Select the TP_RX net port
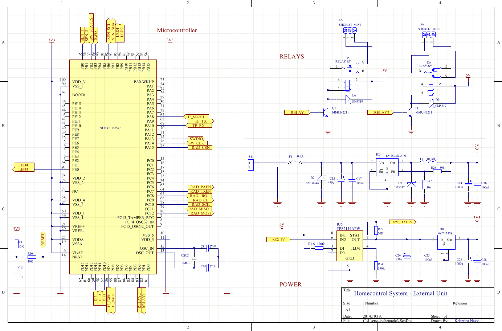The height and width of the screenshot is (331, 502). [x=199, y=126]
